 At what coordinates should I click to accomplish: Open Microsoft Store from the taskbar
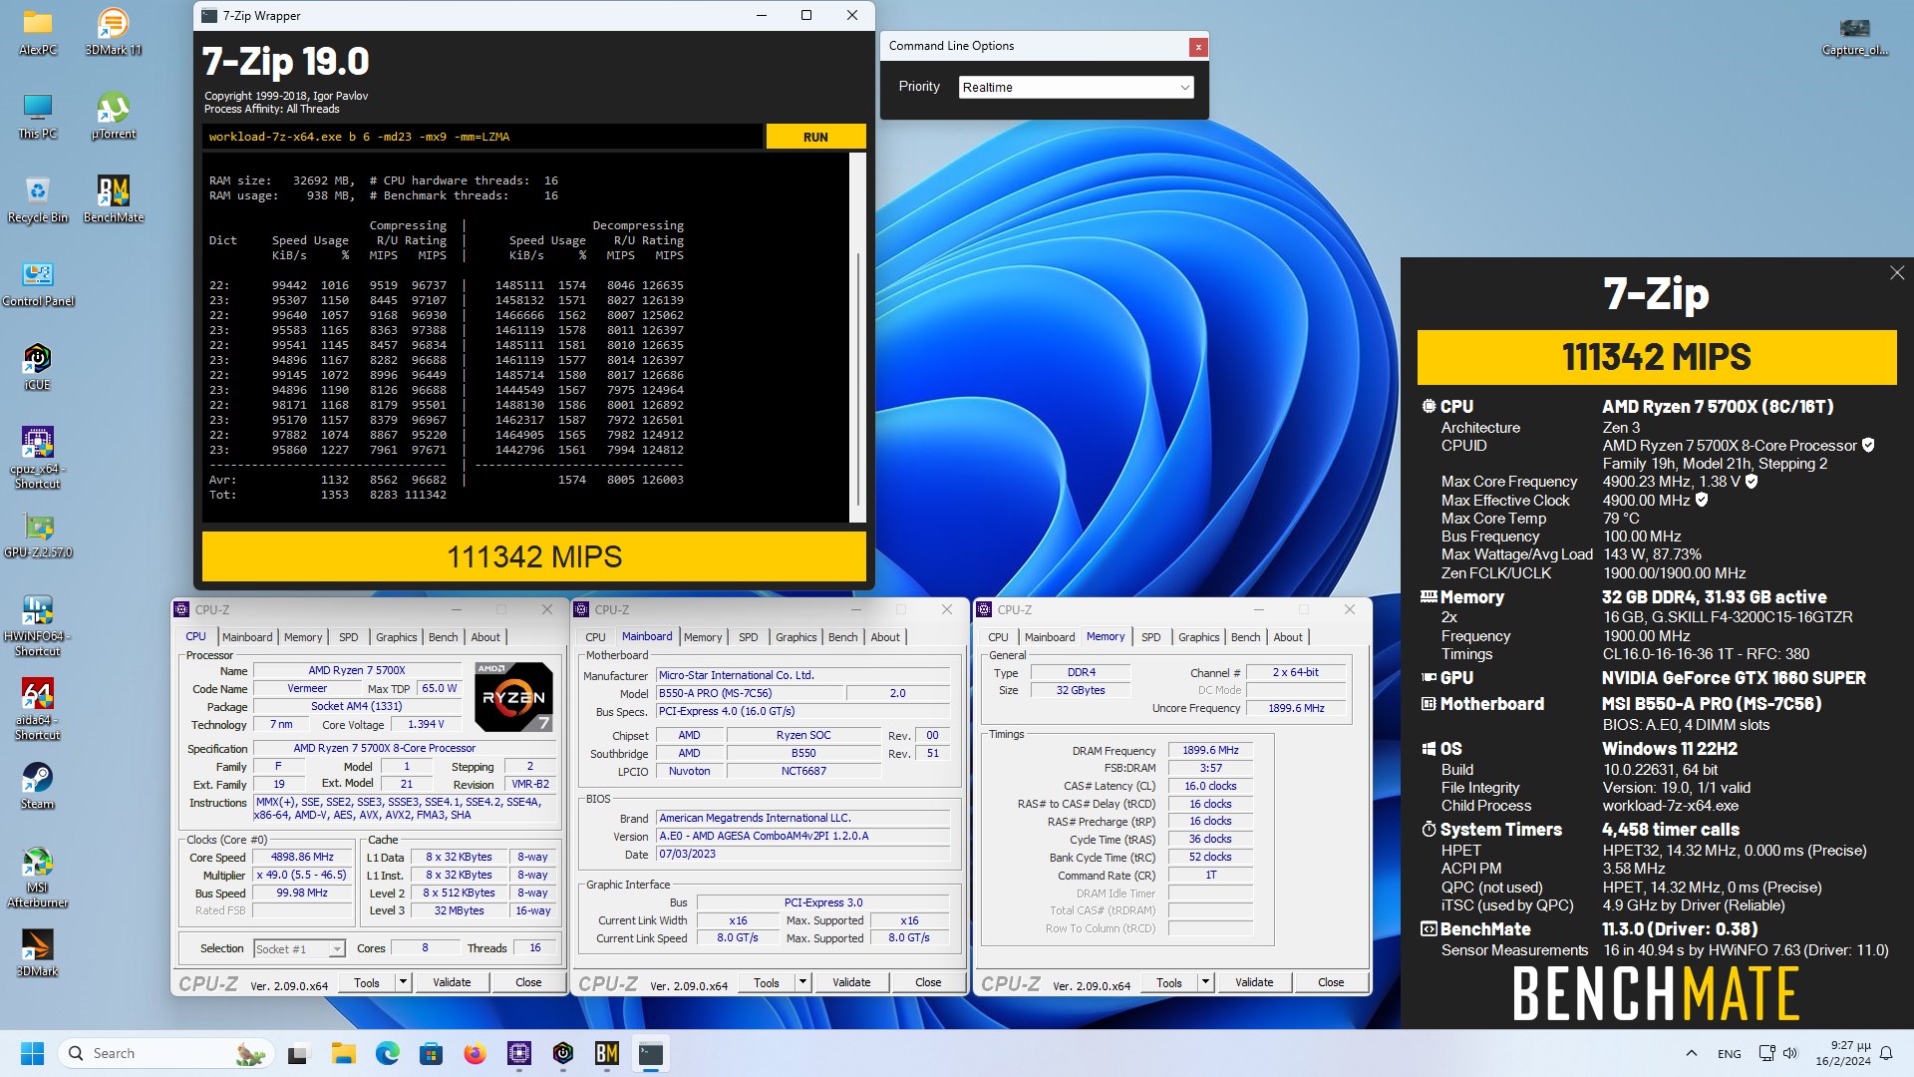point(431,1053)
